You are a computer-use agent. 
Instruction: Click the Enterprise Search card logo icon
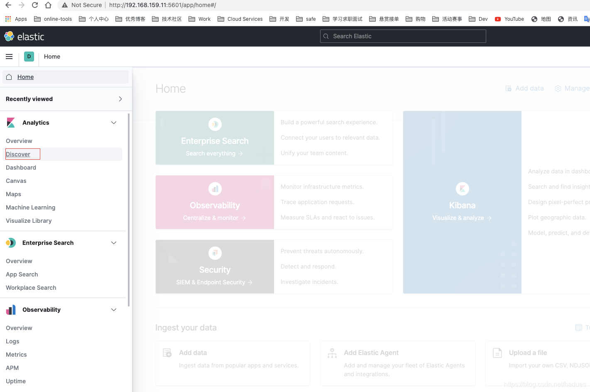coord(215,124)
